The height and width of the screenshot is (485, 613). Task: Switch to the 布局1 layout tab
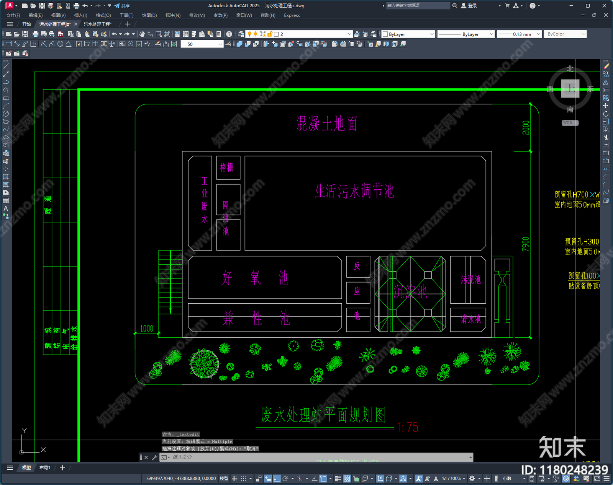(45, 467)
